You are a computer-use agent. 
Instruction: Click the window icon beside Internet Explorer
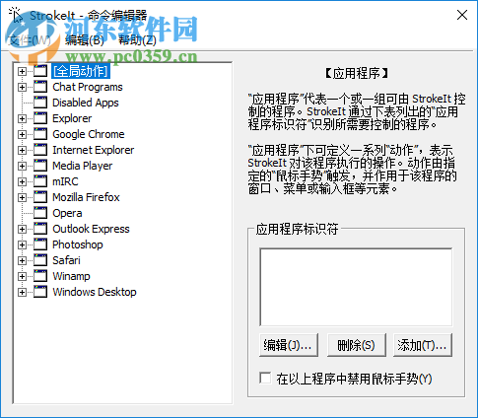click(x=40, y=150)
